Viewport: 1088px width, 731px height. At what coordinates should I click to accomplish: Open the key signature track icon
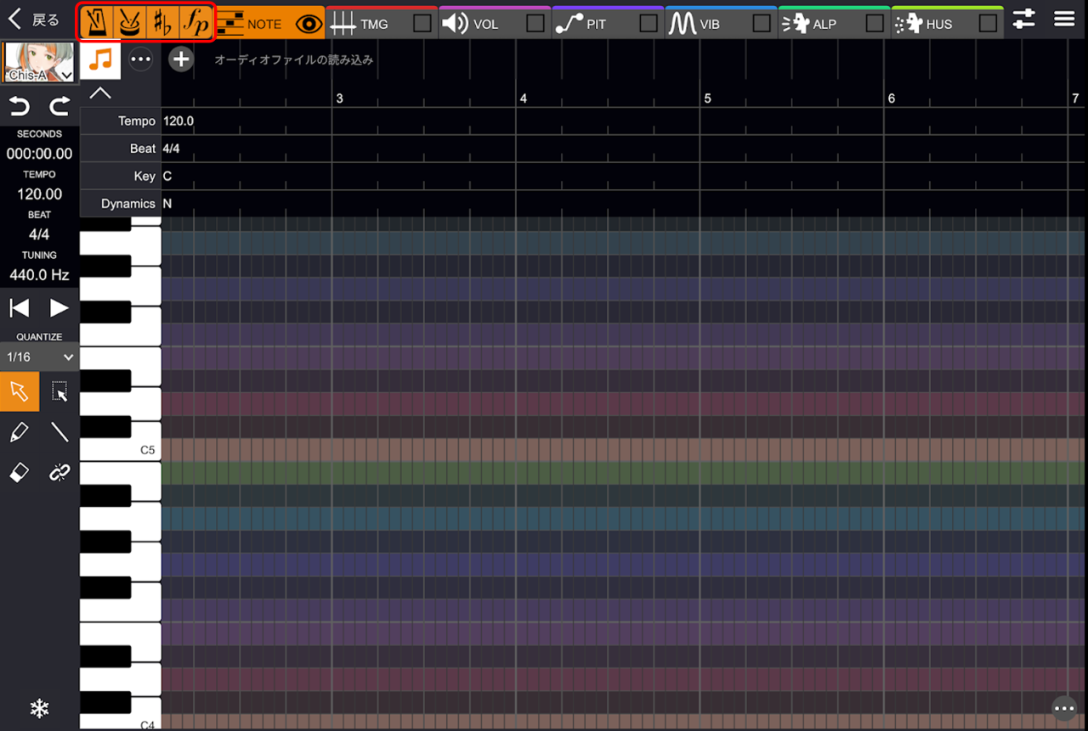pos(162,23)
